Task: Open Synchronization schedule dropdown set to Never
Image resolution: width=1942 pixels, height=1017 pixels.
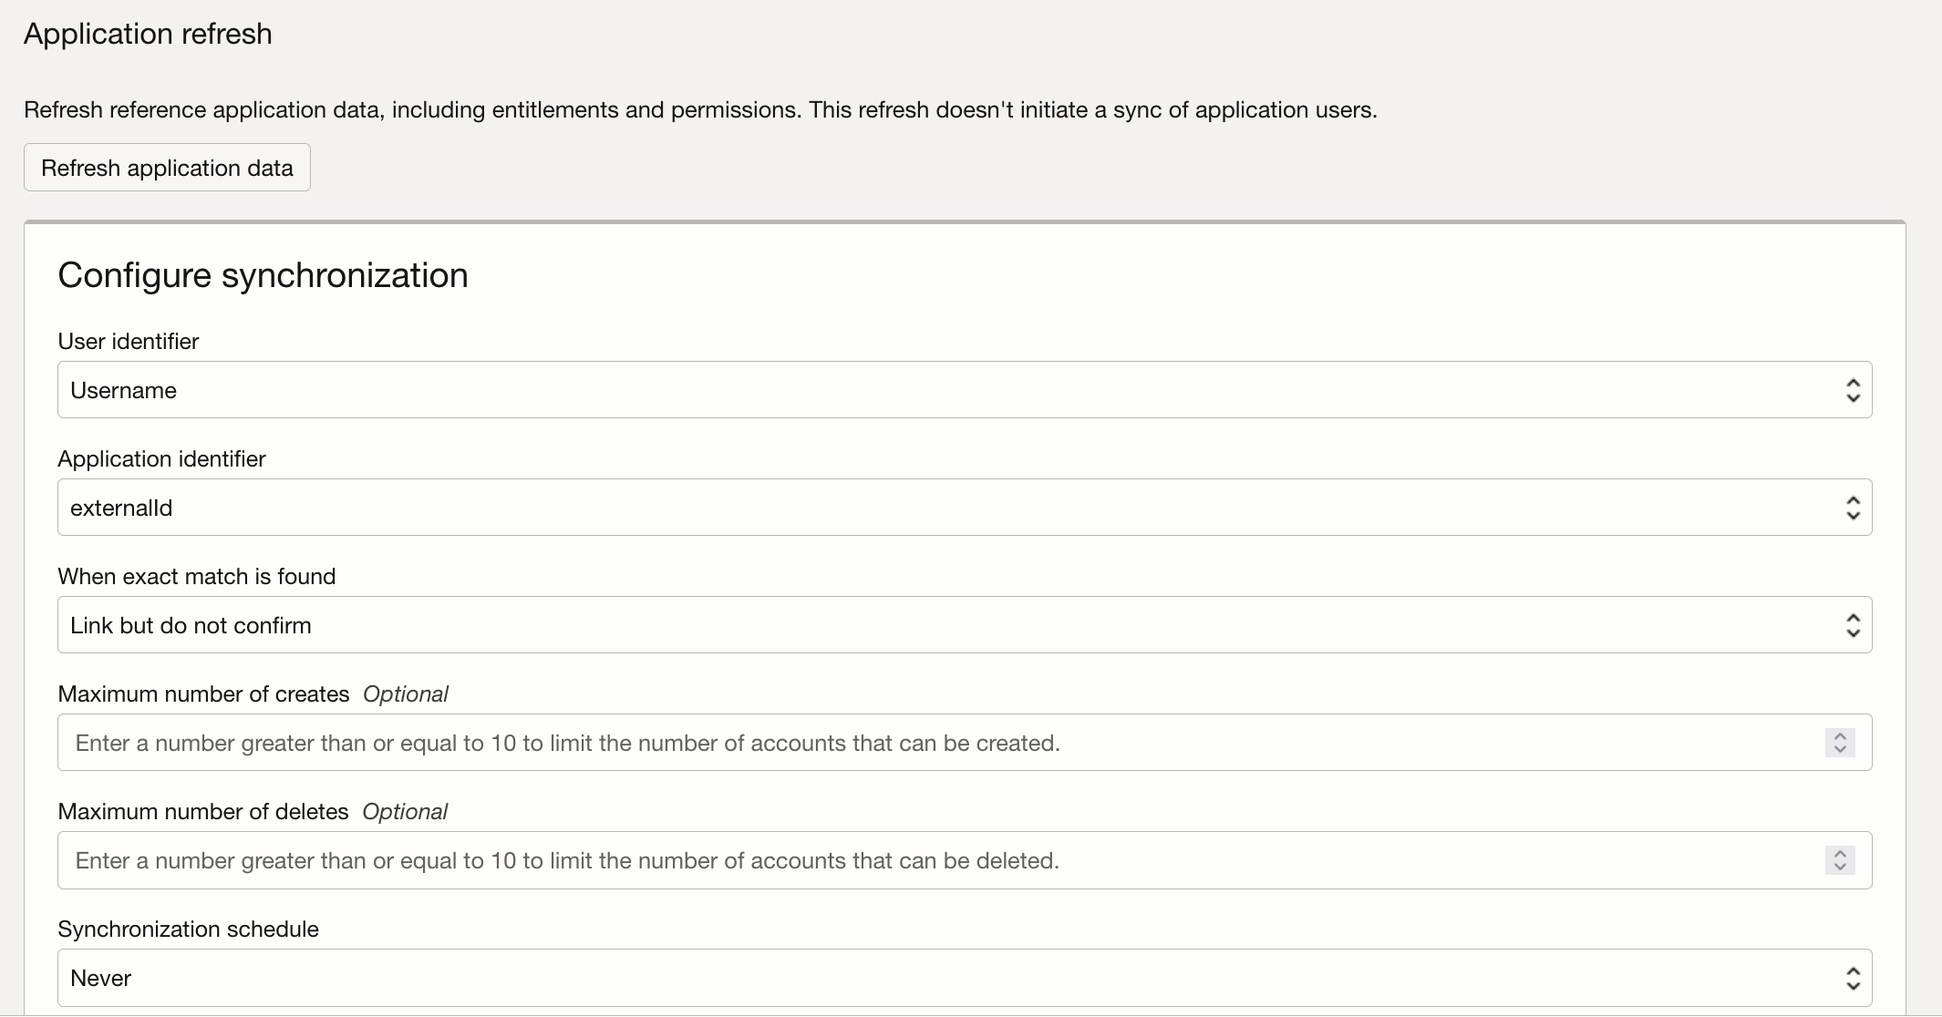Action: 912,978
